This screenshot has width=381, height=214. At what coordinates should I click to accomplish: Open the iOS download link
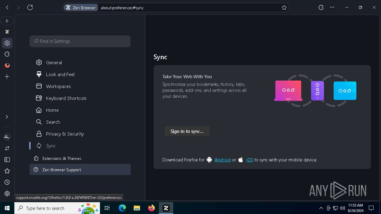[249, 160]
